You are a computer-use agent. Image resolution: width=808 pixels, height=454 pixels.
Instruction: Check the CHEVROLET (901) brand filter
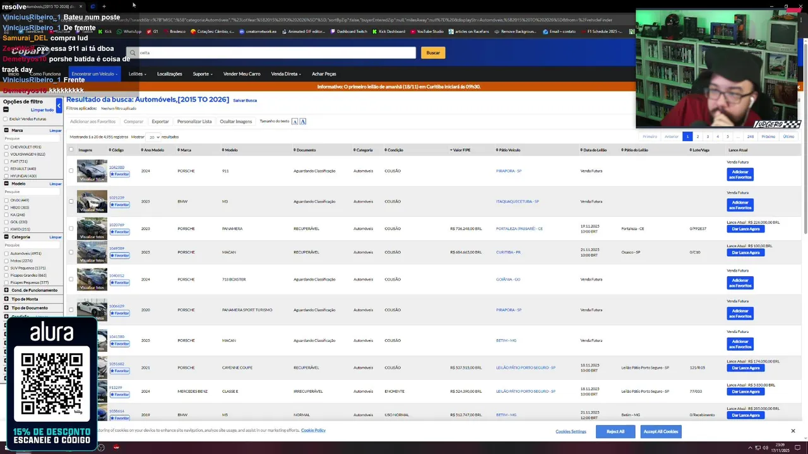pos(6,147)
